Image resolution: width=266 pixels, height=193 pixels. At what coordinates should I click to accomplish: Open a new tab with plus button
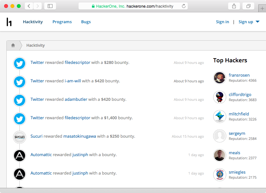[x=262, y=9]
